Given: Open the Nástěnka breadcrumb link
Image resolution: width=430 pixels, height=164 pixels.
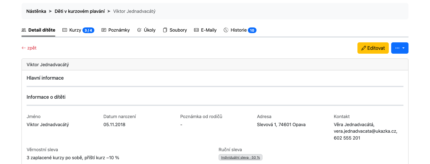Looking at the screenshot, I should pos(36,11).
